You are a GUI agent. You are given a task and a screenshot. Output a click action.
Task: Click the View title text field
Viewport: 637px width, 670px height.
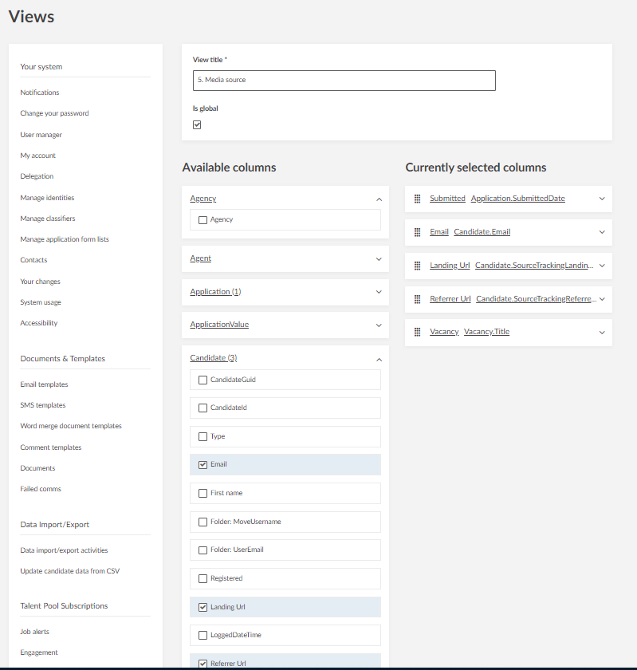(344, 81)
